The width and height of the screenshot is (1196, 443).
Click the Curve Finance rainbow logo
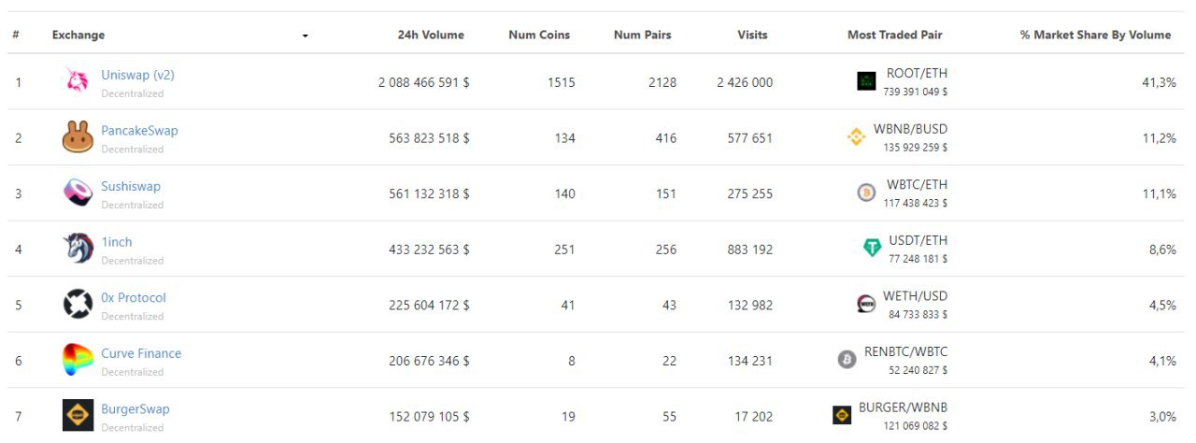pos(78,360)
